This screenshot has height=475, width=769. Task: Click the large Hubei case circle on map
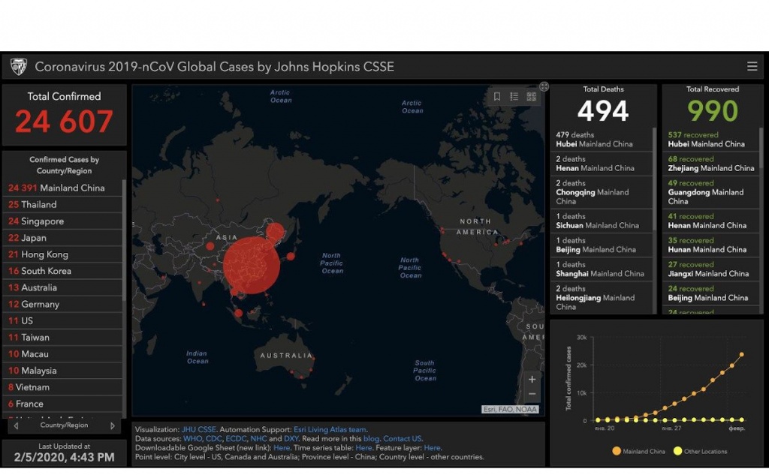click(251, 265)
